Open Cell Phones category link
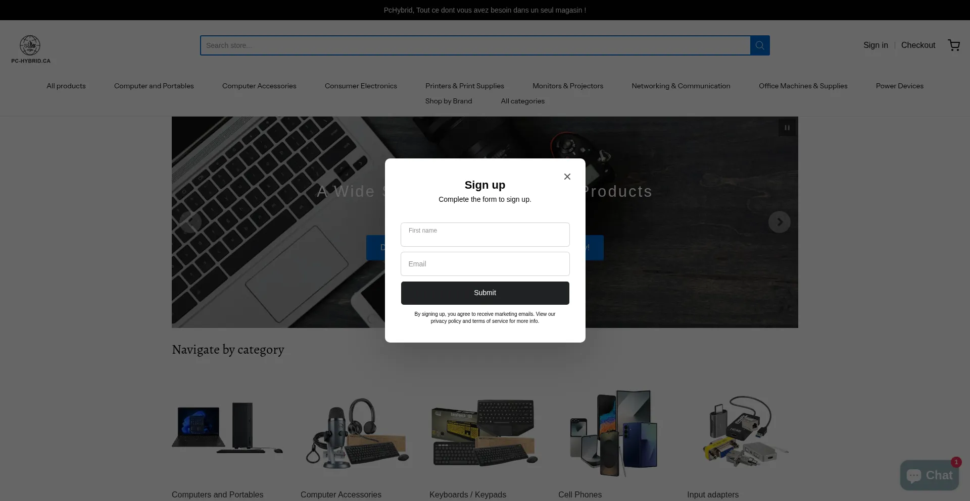Screen dimensions: 970x501 tap(580, 495)
